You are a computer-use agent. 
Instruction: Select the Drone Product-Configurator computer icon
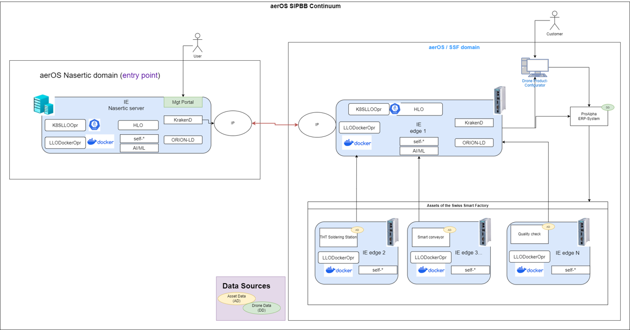[x=535, y=67]
